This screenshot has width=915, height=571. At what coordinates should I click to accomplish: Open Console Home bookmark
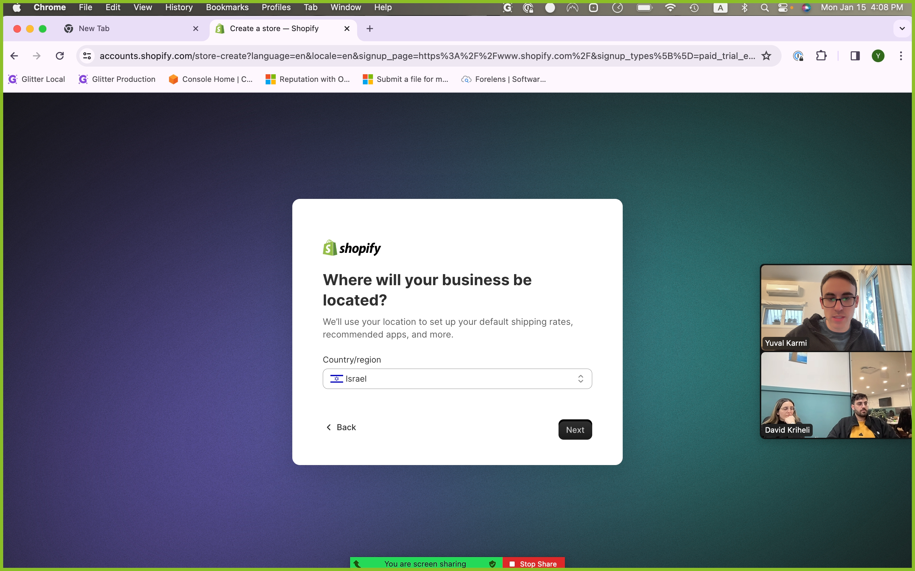click(211, 79)
